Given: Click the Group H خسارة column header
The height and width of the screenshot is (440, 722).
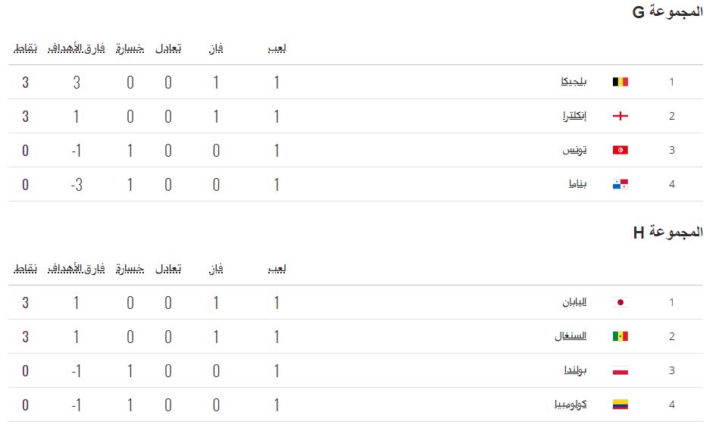Looking at the screenshot, I should (130, 269).
